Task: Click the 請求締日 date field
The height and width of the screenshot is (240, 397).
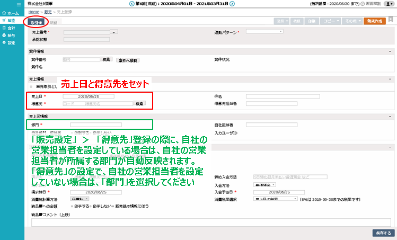Action: 96,192
